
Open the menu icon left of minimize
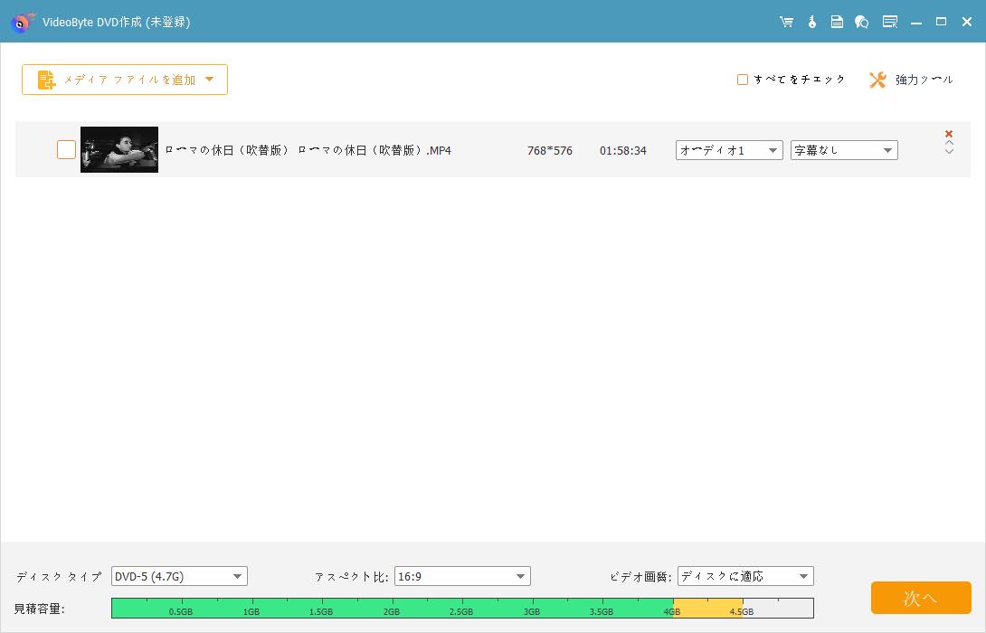click(890, 22)
